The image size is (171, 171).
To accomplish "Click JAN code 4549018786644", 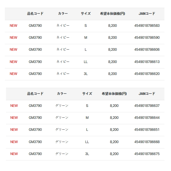I will (x=147, y=117).
